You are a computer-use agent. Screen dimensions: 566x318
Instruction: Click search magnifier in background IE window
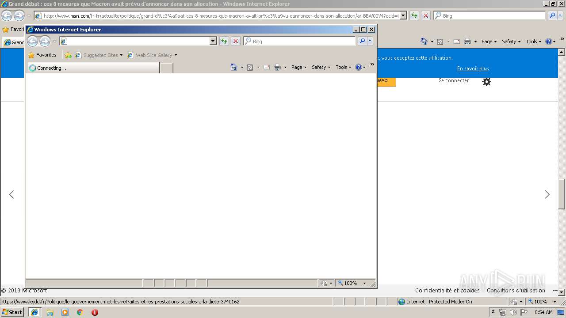(x=552, y=15)
